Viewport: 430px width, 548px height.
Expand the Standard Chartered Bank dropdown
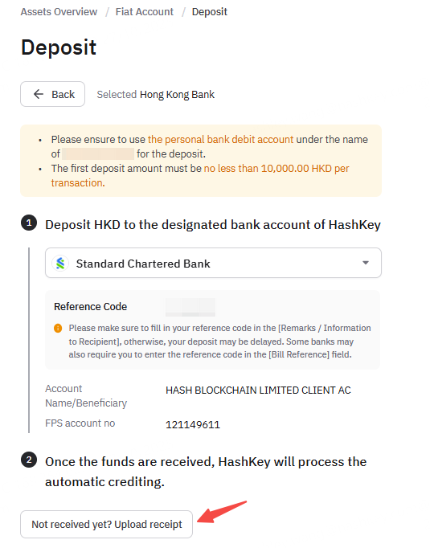point(213,263)
